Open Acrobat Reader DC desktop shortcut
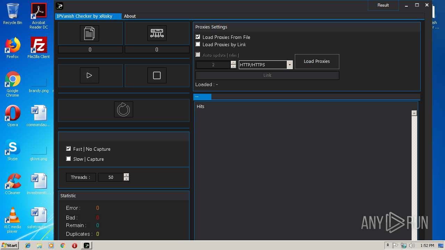This screenshot has width=445, height=250. coord(39,16)
